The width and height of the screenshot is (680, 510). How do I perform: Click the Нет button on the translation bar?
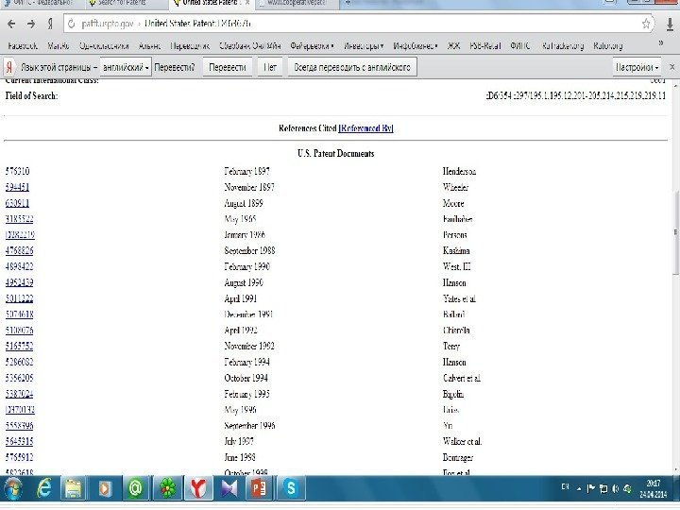coord(270,67)
